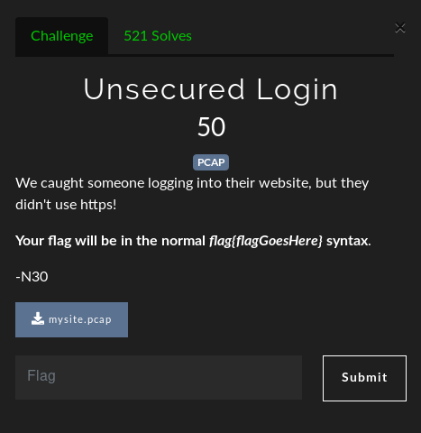Click the Flag placeholder text
Viewport: 421px width, 433px height.
point(41,376)
